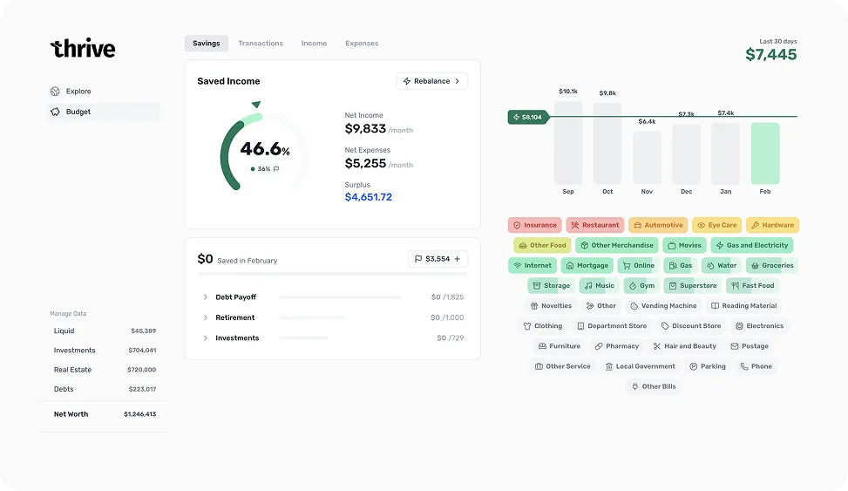Select the Nov bar in chart
This screenshot has height=491, width=848.
[x=647, y=158]
